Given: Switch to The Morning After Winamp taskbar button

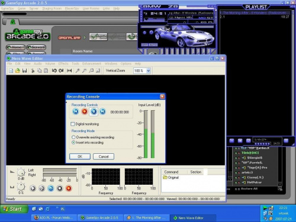Looking at the screenshot, I should (146, 218).
